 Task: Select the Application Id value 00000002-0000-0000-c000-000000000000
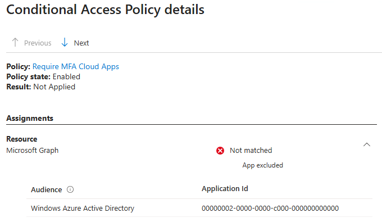click(x=270, y=209)
